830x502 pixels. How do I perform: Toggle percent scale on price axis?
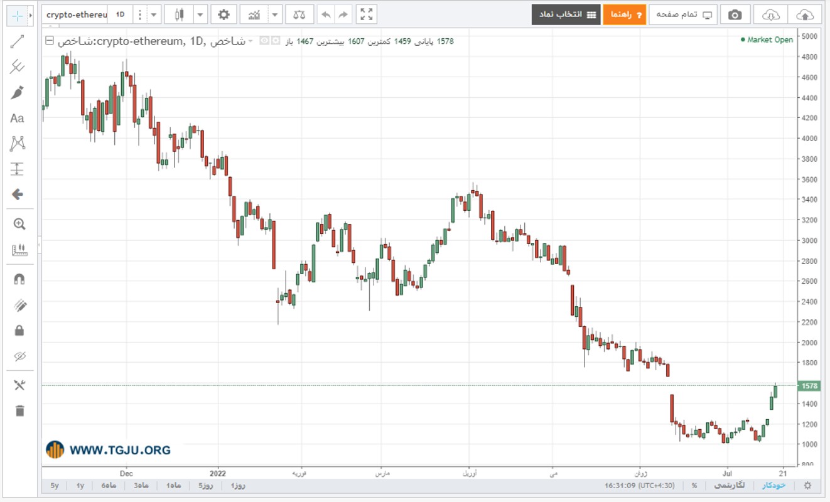(x=694, y=486)
